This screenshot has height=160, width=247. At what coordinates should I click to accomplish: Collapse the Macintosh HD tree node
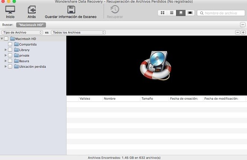pyautogui.click(x=2, y=39)
